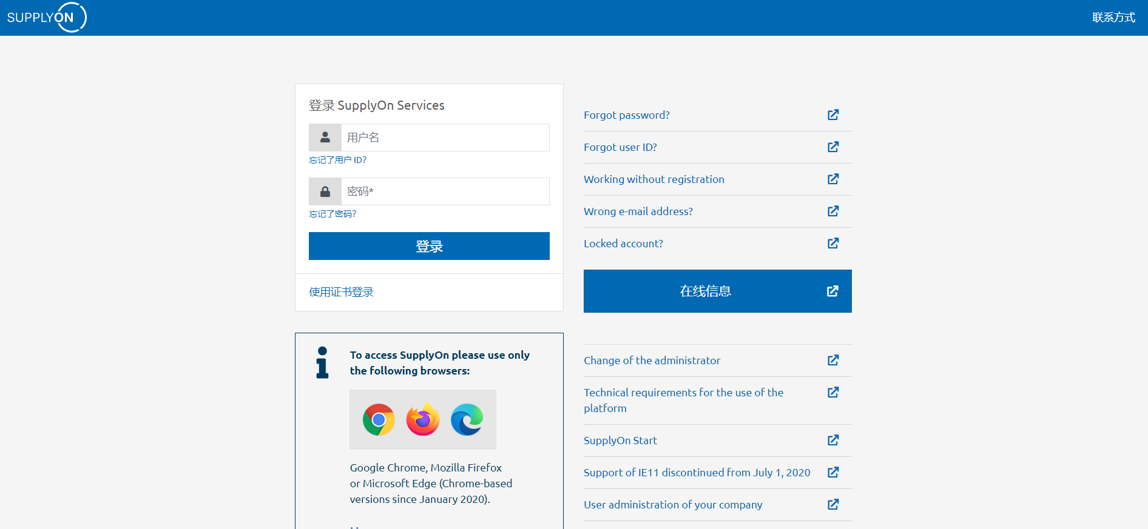Viewport: 1148px width, 529px height.
Task: Click external link icon on 在线信息 button
Action: (x=832, y=291)
